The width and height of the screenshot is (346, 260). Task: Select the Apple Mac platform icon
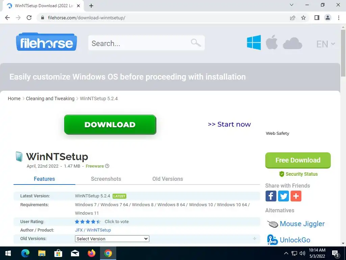pyautogui.click(x=272, y=42)
